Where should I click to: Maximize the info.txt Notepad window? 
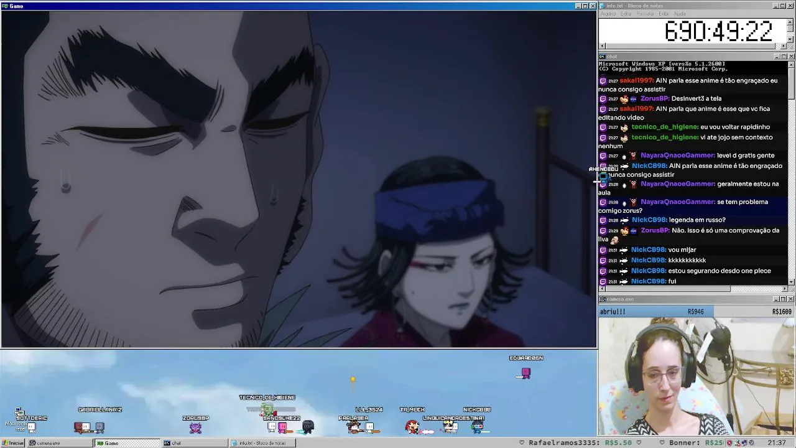(x=784, y=6)
